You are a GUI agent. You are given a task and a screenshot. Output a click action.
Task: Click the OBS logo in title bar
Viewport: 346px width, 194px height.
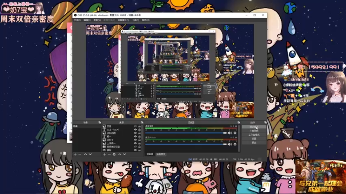pos(75,15)
